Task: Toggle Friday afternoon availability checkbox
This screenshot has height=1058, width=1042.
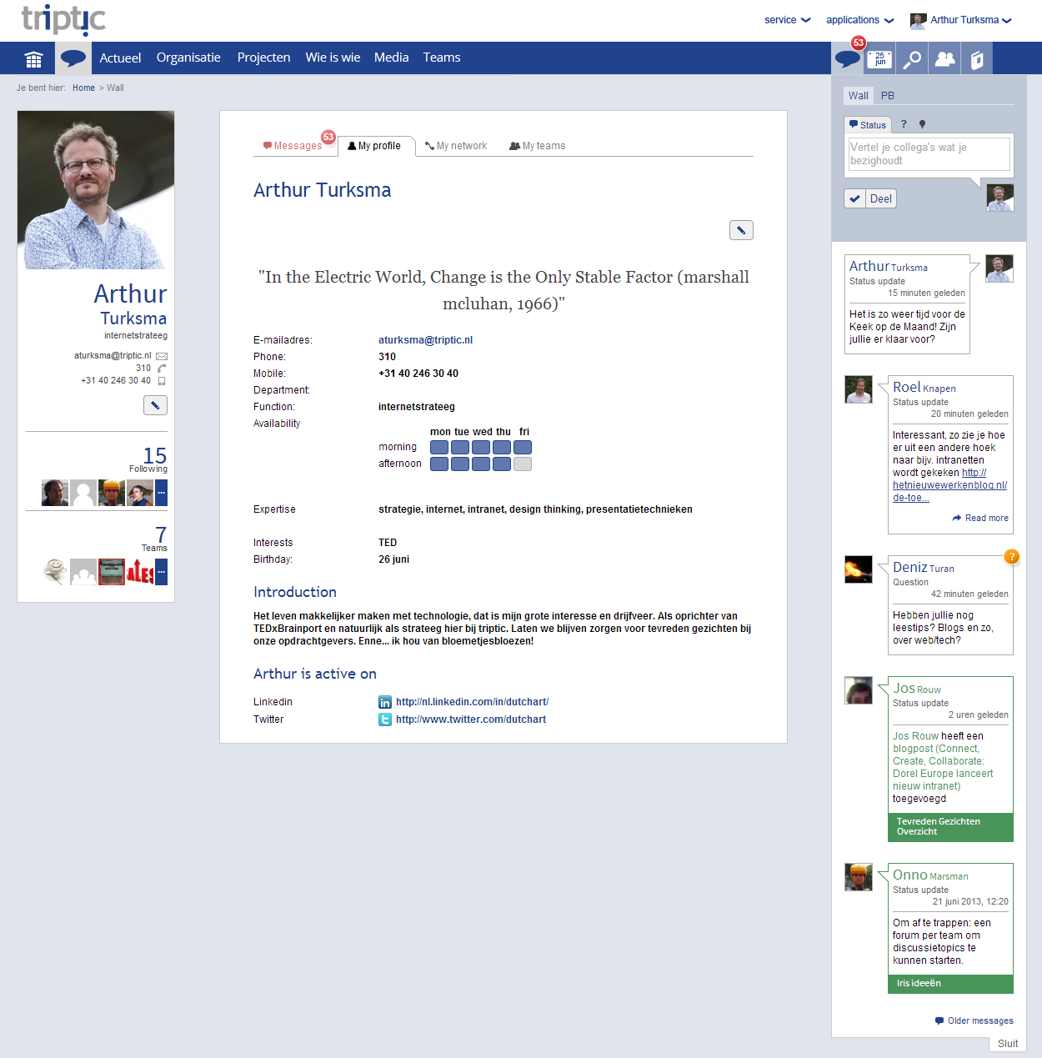Action: click(523, 464)
